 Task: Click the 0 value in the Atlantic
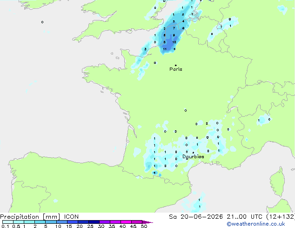(x=42, y=22)
